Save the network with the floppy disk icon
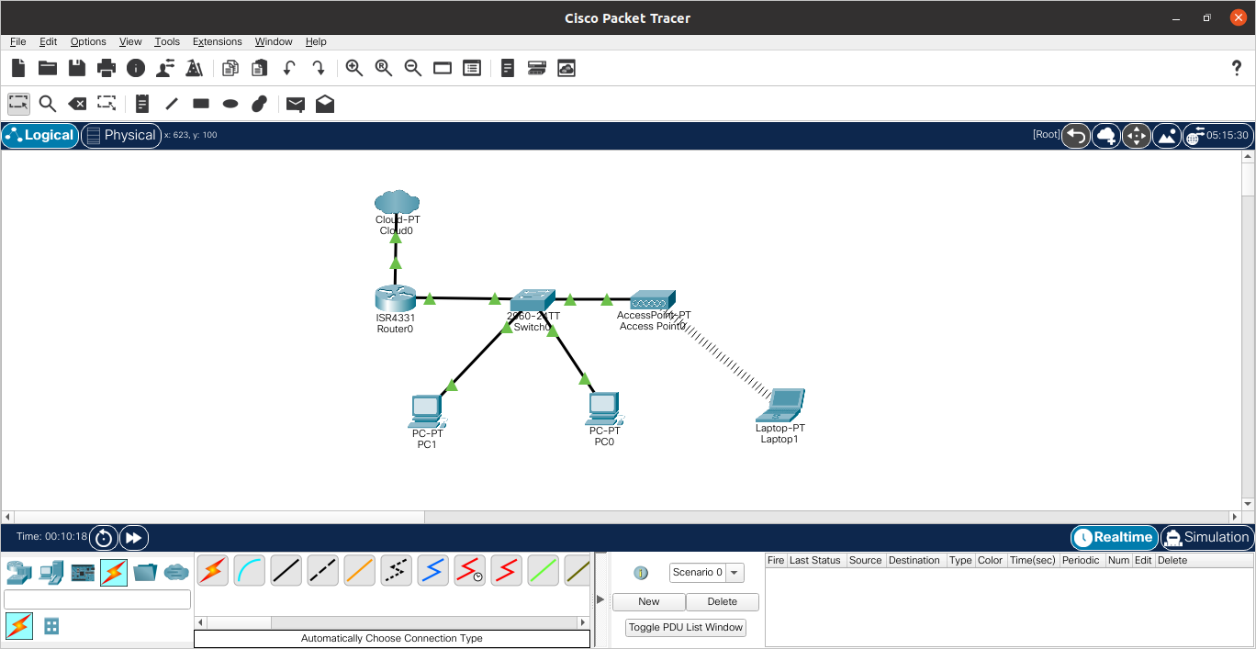The height and width of the screenshot is (649, 1256). pyautogui.click(x=77, y=68)
